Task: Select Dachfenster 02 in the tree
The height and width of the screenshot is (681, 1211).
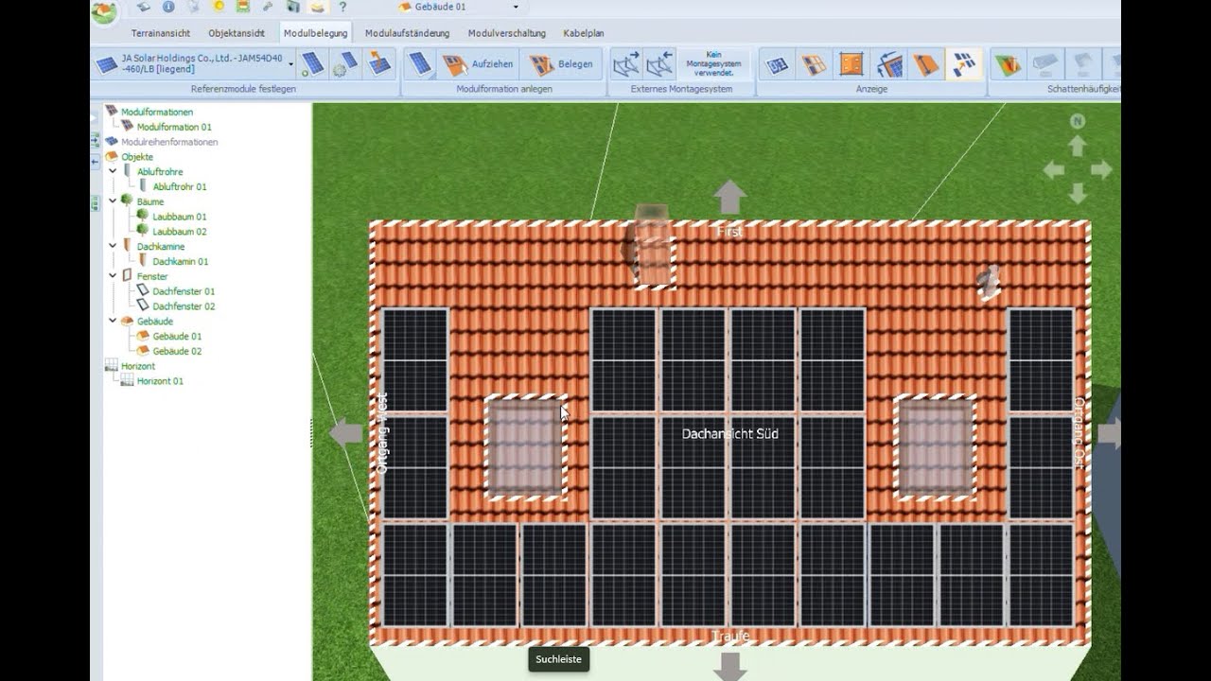Action: [184, 306]
